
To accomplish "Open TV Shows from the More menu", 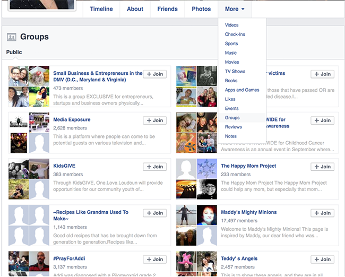I will pyautogui.click(x=235, y=71).
